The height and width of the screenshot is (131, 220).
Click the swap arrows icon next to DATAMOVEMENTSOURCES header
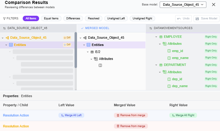(x=151, y=28)
